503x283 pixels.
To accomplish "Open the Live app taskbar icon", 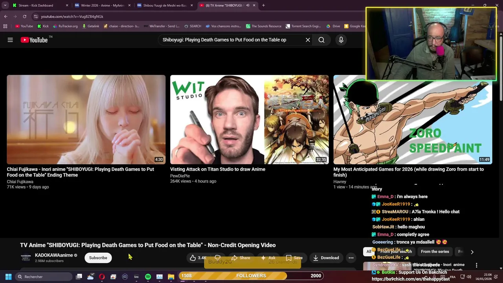I will point(136,277).
